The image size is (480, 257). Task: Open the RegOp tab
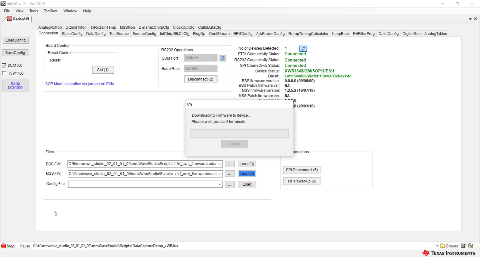click(199, 34)
